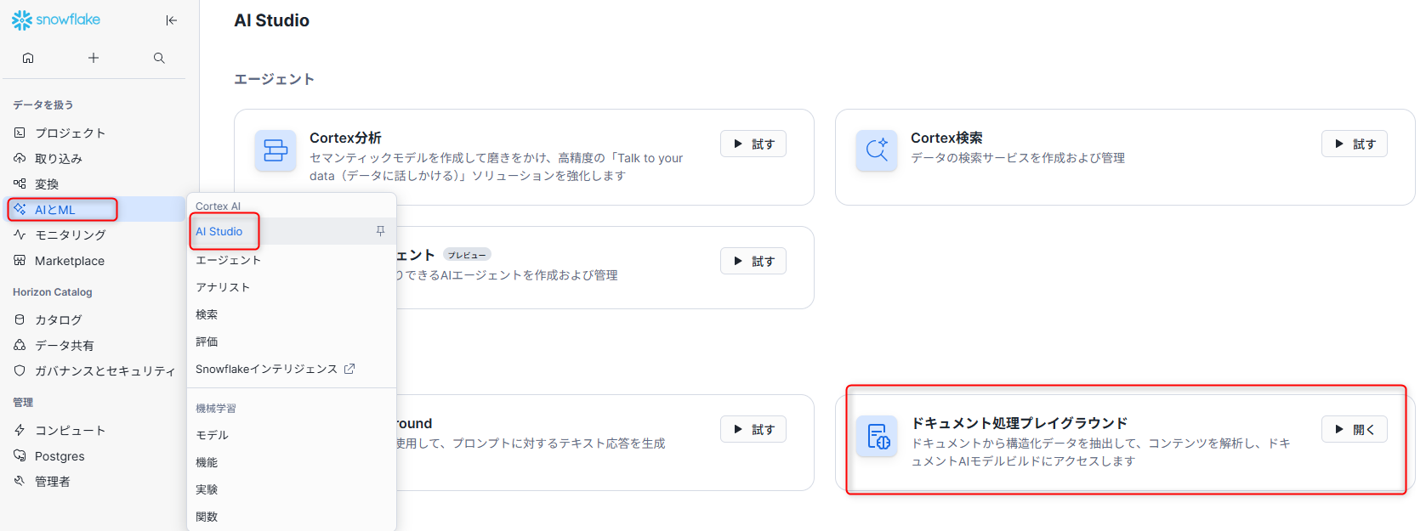Click 試す on the プレビュー agent card
This screenshot has height=531, width=1426.
[x=753, y=261]
